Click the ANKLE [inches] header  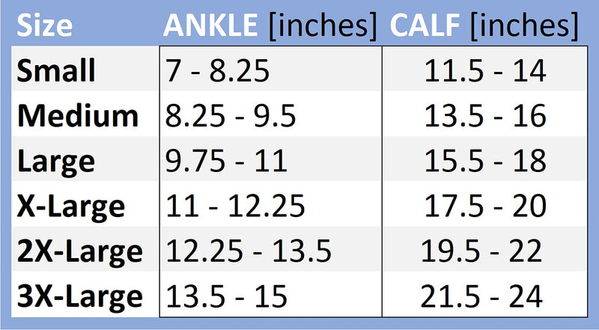(x=270, y=25)
